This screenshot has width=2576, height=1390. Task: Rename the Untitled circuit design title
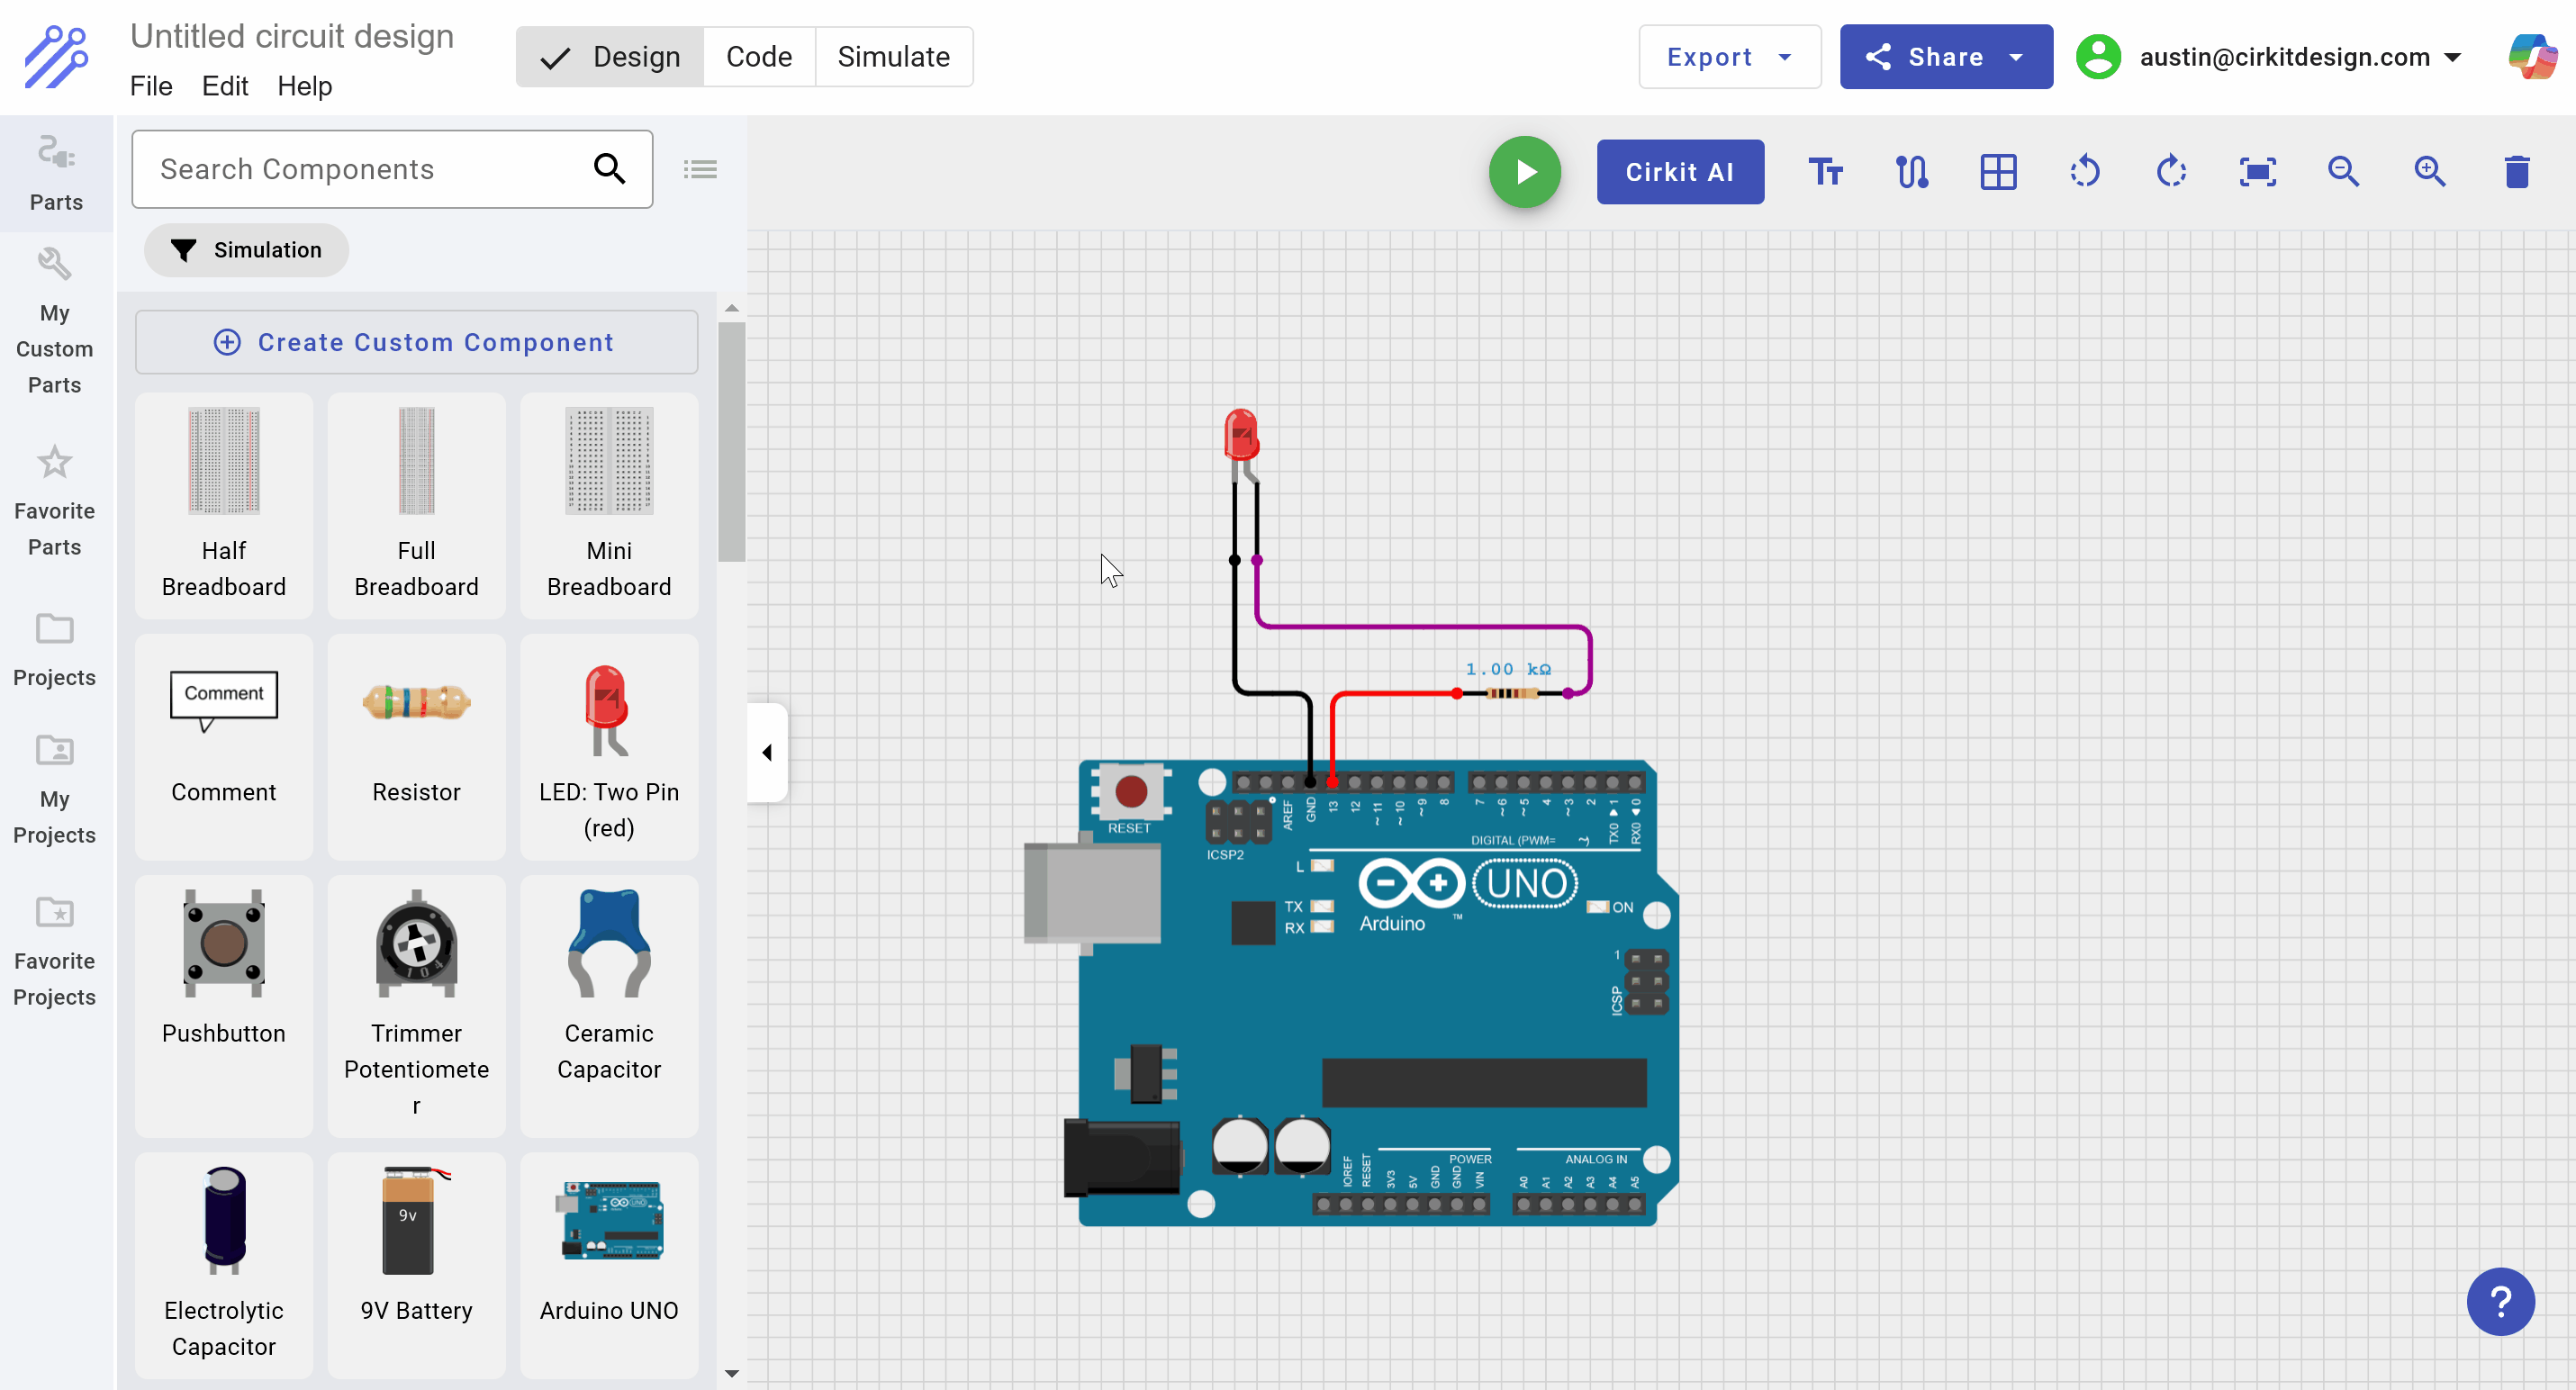[292, 36]
